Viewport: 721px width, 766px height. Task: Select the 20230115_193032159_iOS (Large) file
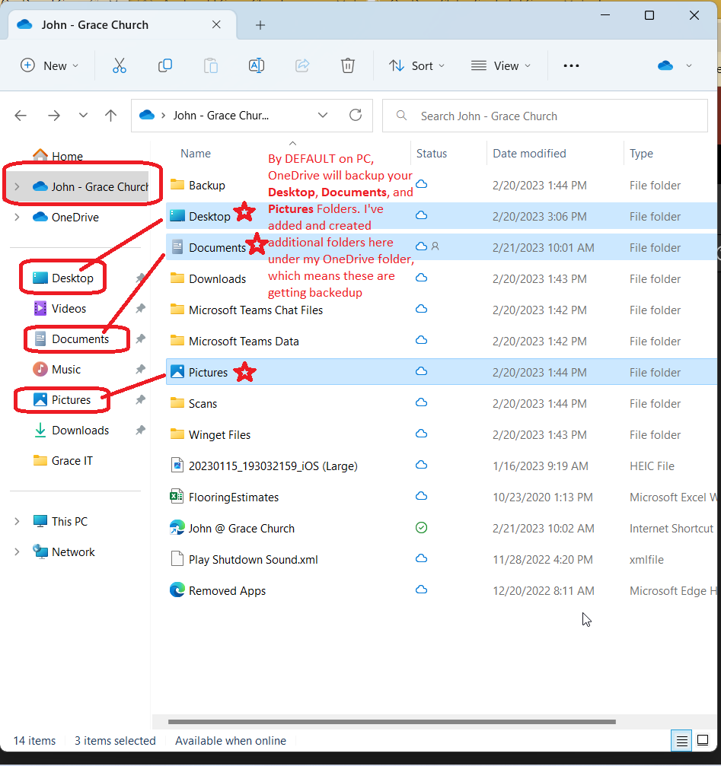coord(273,466)
